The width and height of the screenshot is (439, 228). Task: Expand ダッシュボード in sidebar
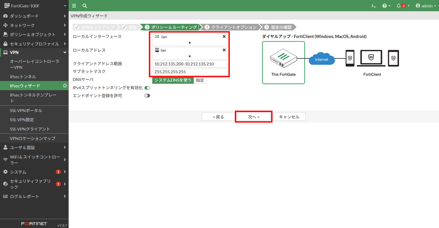(x=34, y=16)
